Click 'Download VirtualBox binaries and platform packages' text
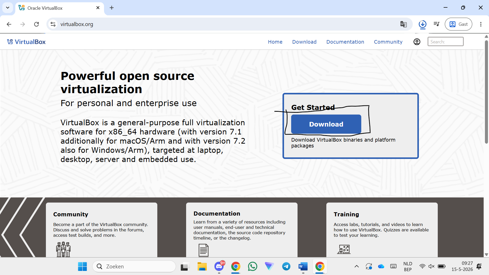The width and height of the screenshot is (489, 275). pyautogui.click(x=343, y=143)
